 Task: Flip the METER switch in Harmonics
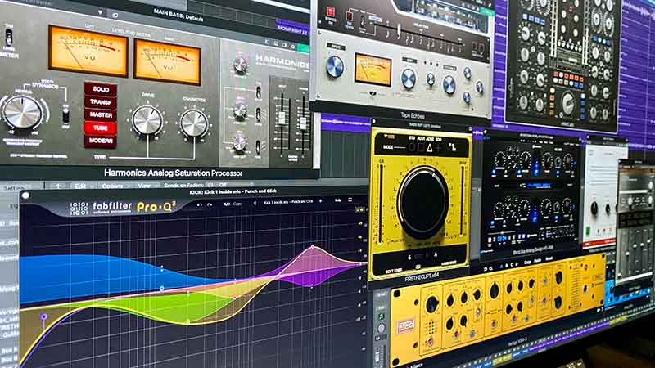pos(8,38)
